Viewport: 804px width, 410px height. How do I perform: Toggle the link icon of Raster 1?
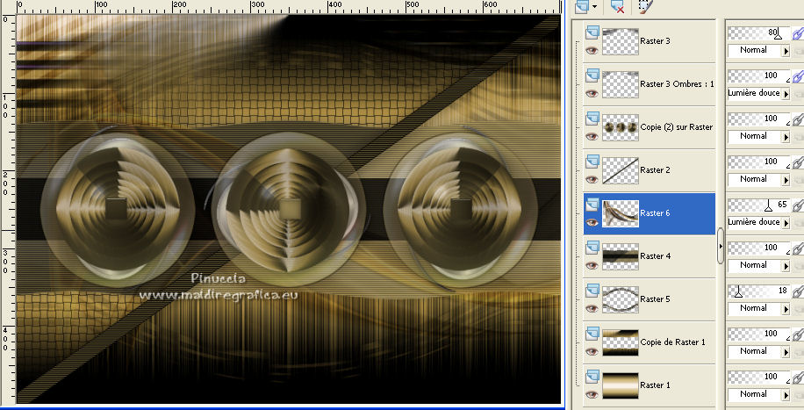[798, 378]
